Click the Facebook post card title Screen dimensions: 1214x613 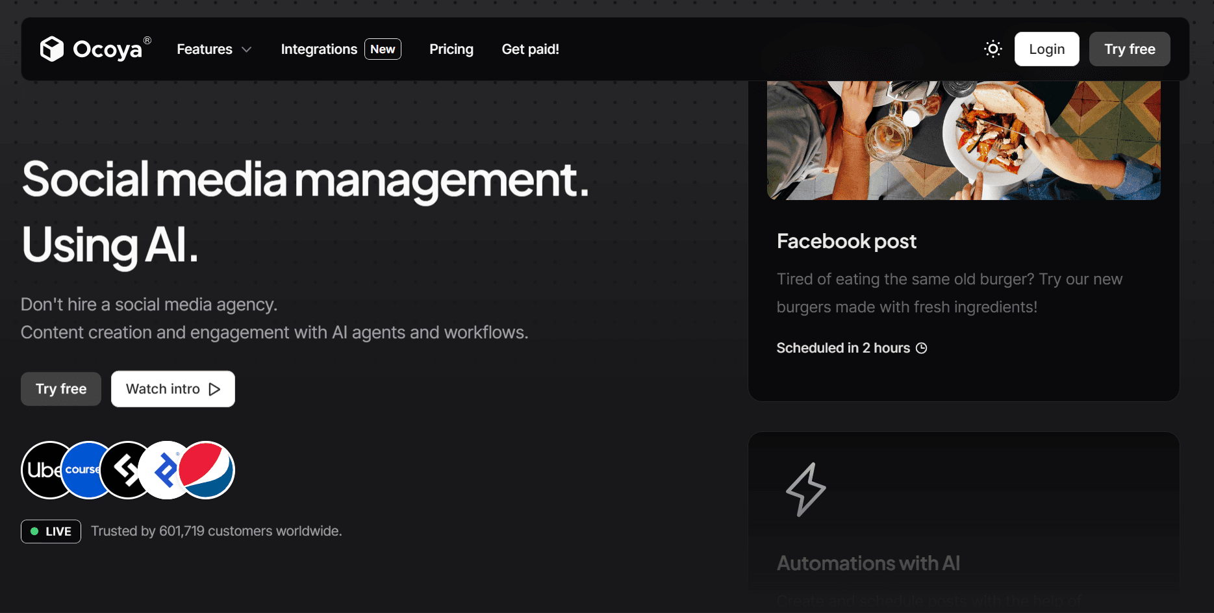846,242
